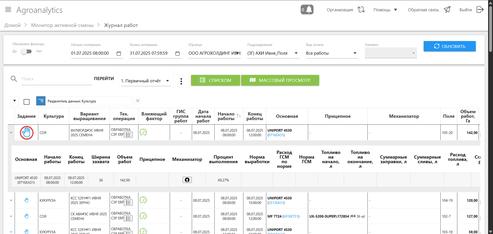493x234 pixels.
Task: Open the Подразделение dropdown
Action: coord(296,53)
